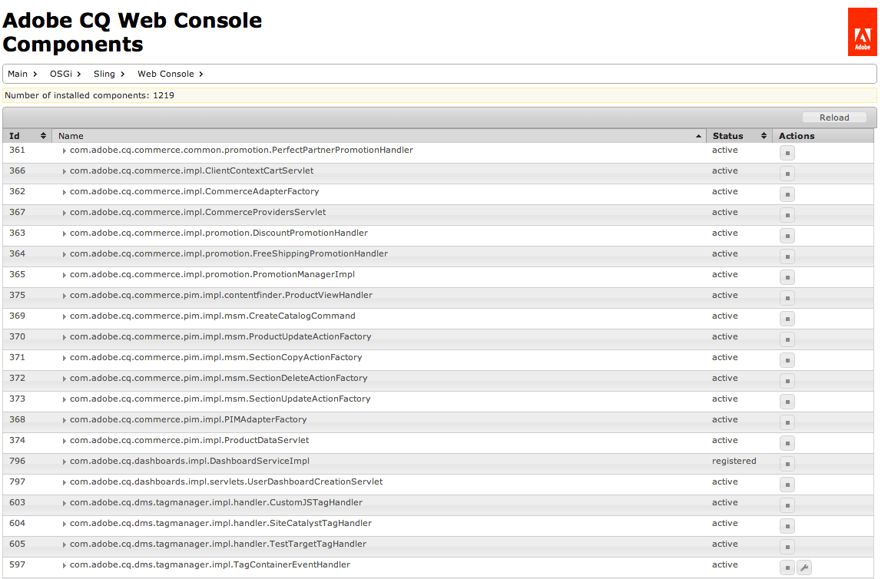Viewport: 888px width, 579px height.
Task: Disable the UserDashboardCreationServlet component
Action: [x=787, y=484]
